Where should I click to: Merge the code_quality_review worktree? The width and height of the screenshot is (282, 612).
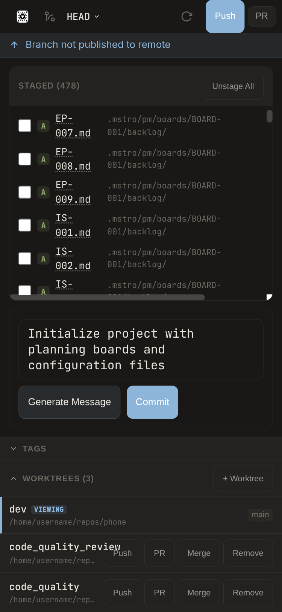click(x=199, y=553)
